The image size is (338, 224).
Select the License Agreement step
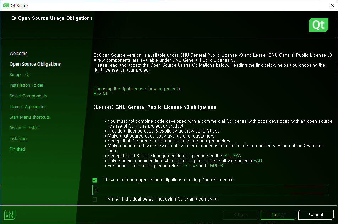(28, 107)
